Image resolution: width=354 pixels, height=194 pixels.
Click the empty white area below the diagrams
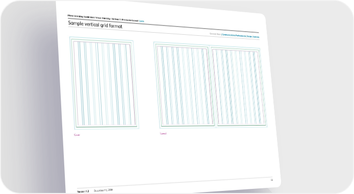coord(171,158)
